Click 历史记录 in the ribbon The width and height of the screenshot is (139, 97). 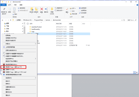click(x=74, y=14)
